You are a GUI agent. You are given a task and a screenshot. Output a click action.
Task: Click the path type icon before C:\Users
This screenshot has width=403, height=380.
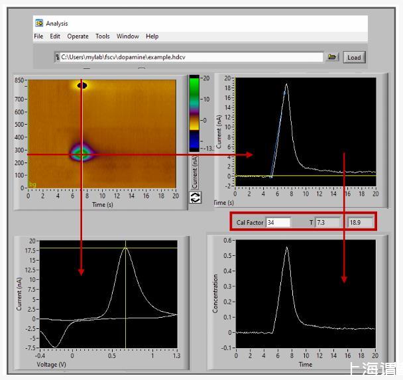pyautogui.click(x=58, y=58)
